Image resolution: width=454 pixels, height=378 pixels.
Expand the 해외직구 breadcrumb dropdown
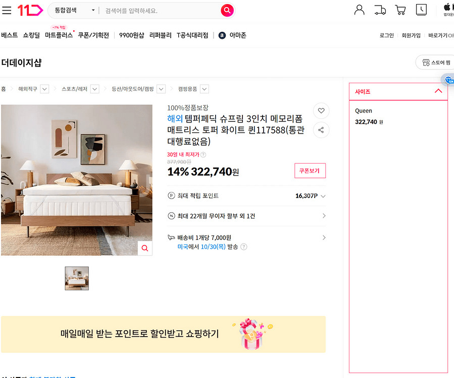(x=44, y=89)
